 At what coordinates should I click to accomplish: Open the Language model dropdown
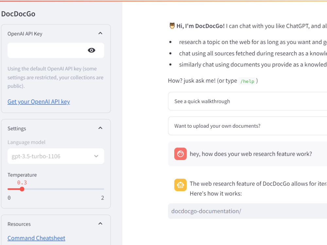pos(56,156)
